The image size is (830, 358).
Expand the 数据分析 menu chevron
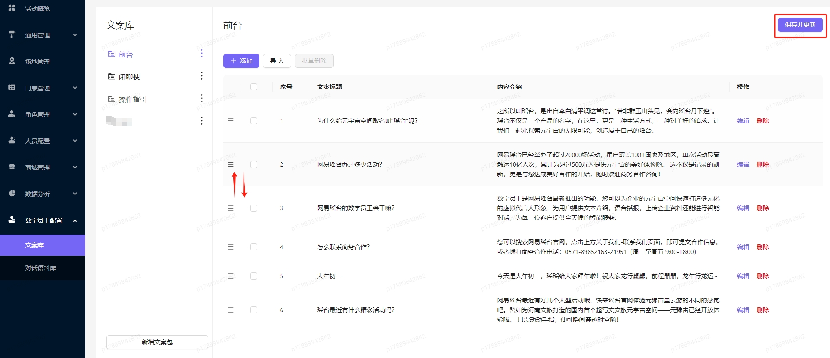(x=75, y=194)
